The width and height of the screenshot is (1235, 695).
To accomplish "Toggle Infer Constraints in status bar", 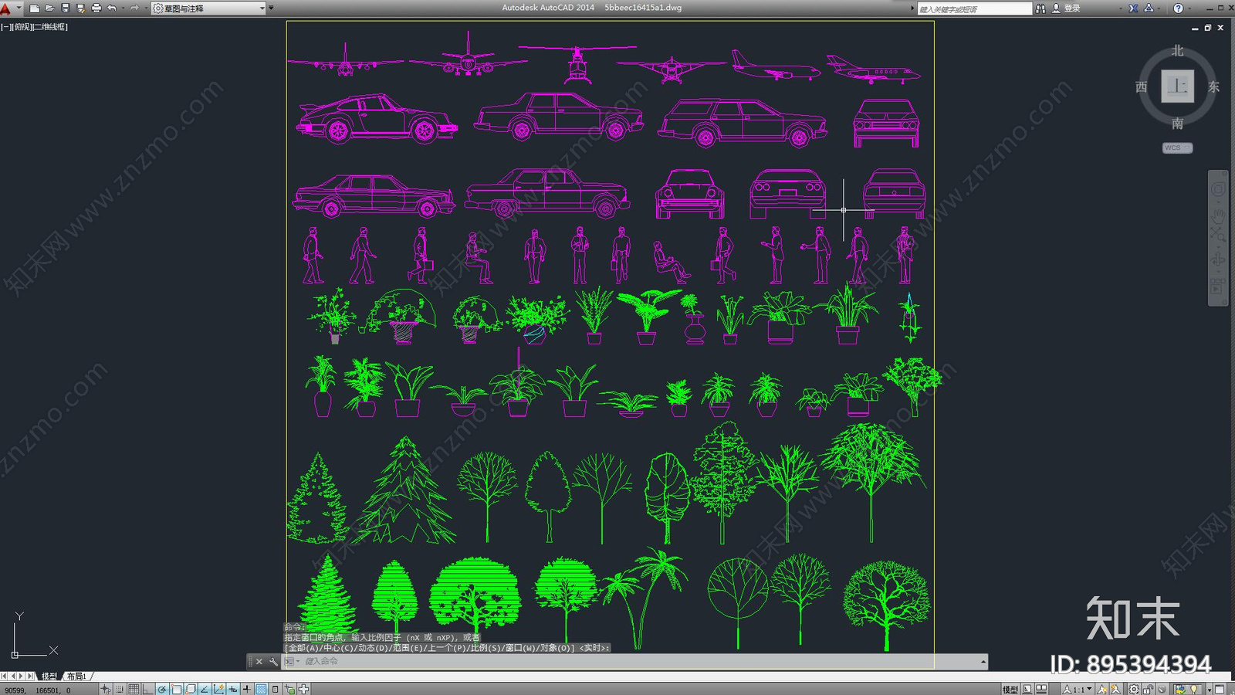I will click(107, 689).
